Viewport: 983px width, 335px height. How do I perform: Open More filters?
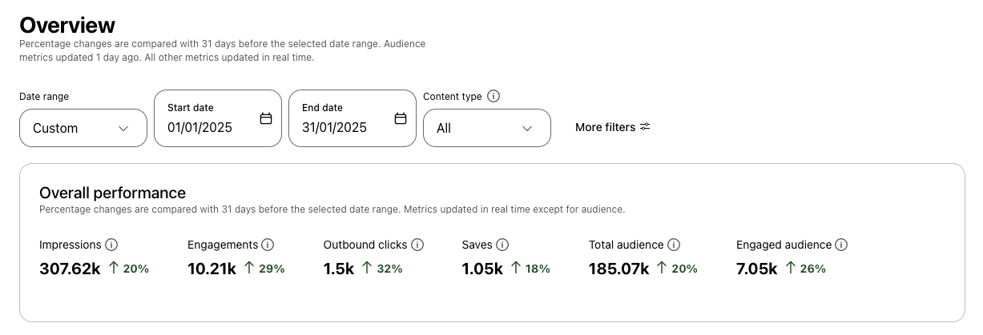(613, 127)
